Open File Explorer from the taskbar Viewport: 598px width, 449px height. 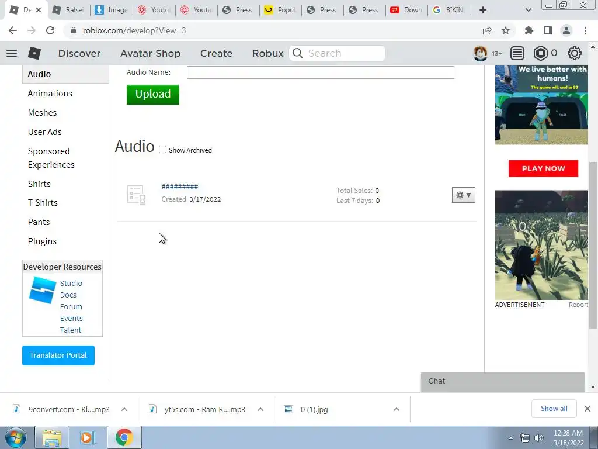[x=52, y=437]
